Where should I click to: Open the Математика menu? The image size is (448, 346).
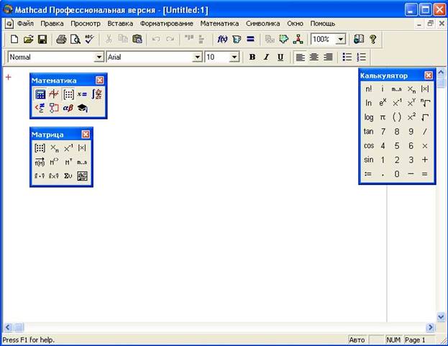point(219,24)
